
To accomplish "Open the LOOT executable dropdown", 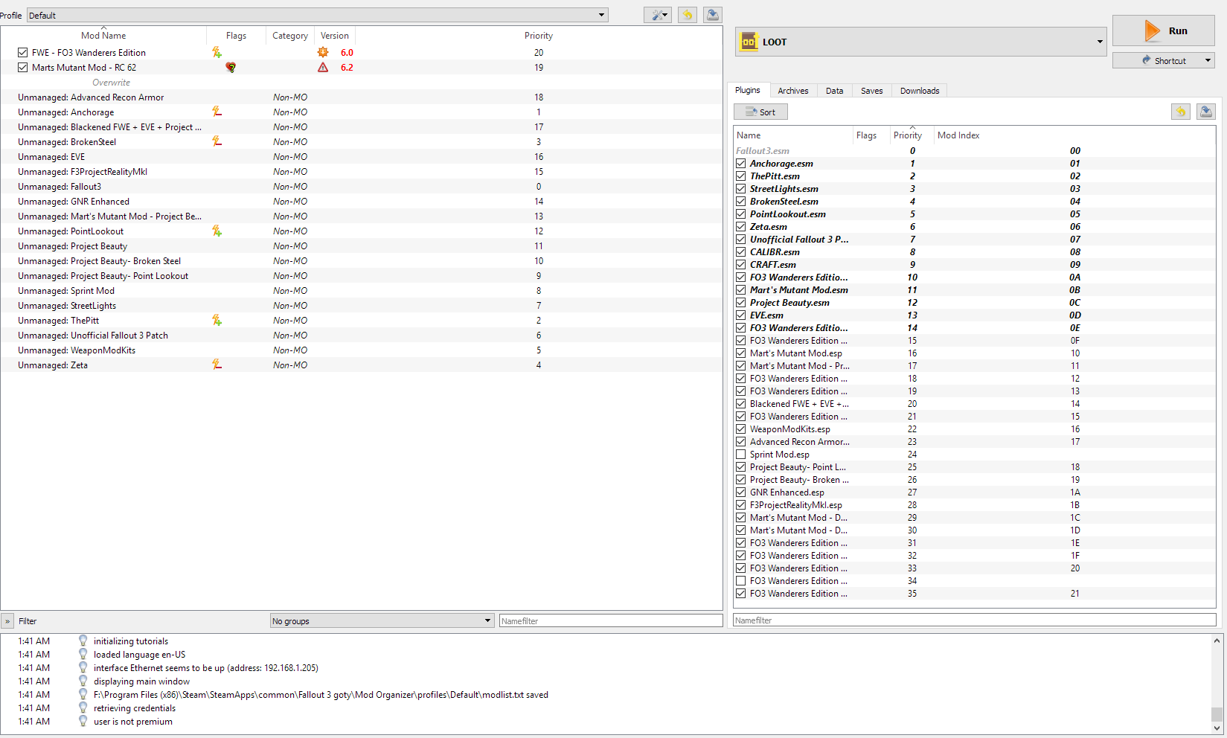I will pos(921,42).
